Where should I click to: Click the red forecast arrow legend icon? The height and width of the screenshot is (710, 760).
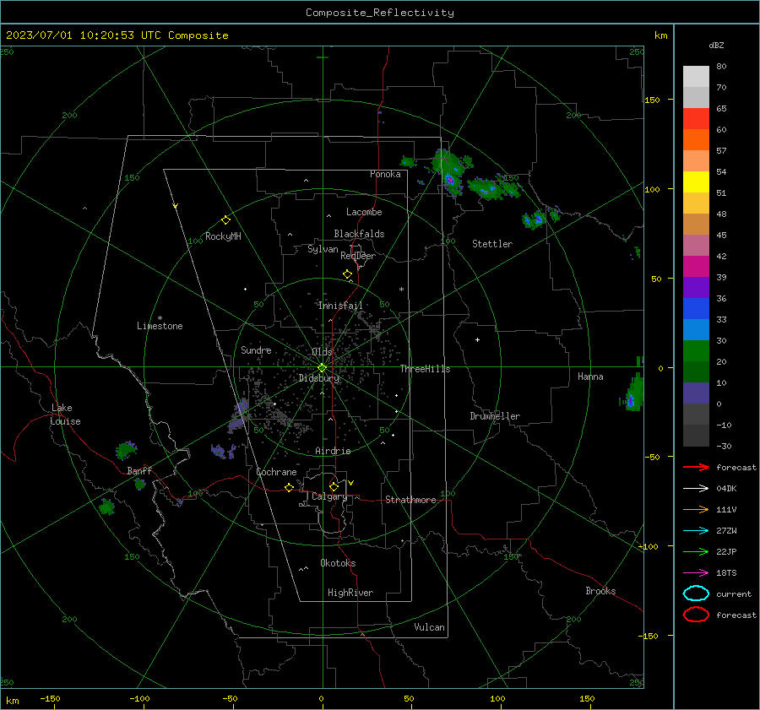(696, 467)
